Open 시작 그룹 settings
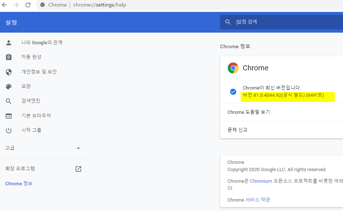The width and height of the screenshot is (343, 211). click(31, 130)
